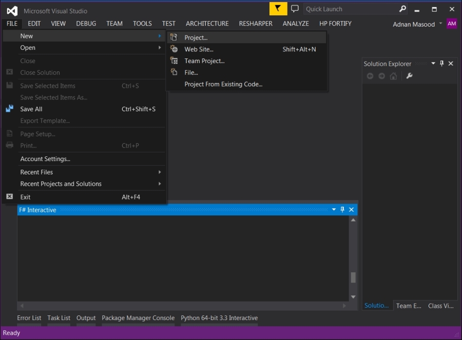
Task: Switch to the Output tab
Action: tap(86, 318)
